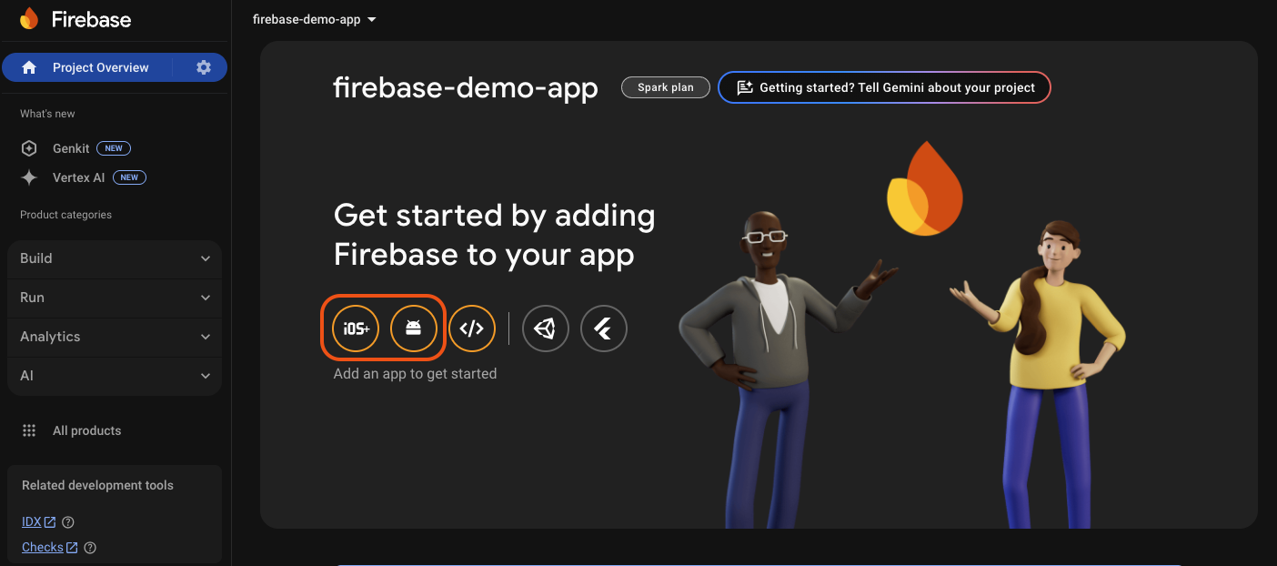
Task: Open All products page
Action: click(x=86, y=430)
